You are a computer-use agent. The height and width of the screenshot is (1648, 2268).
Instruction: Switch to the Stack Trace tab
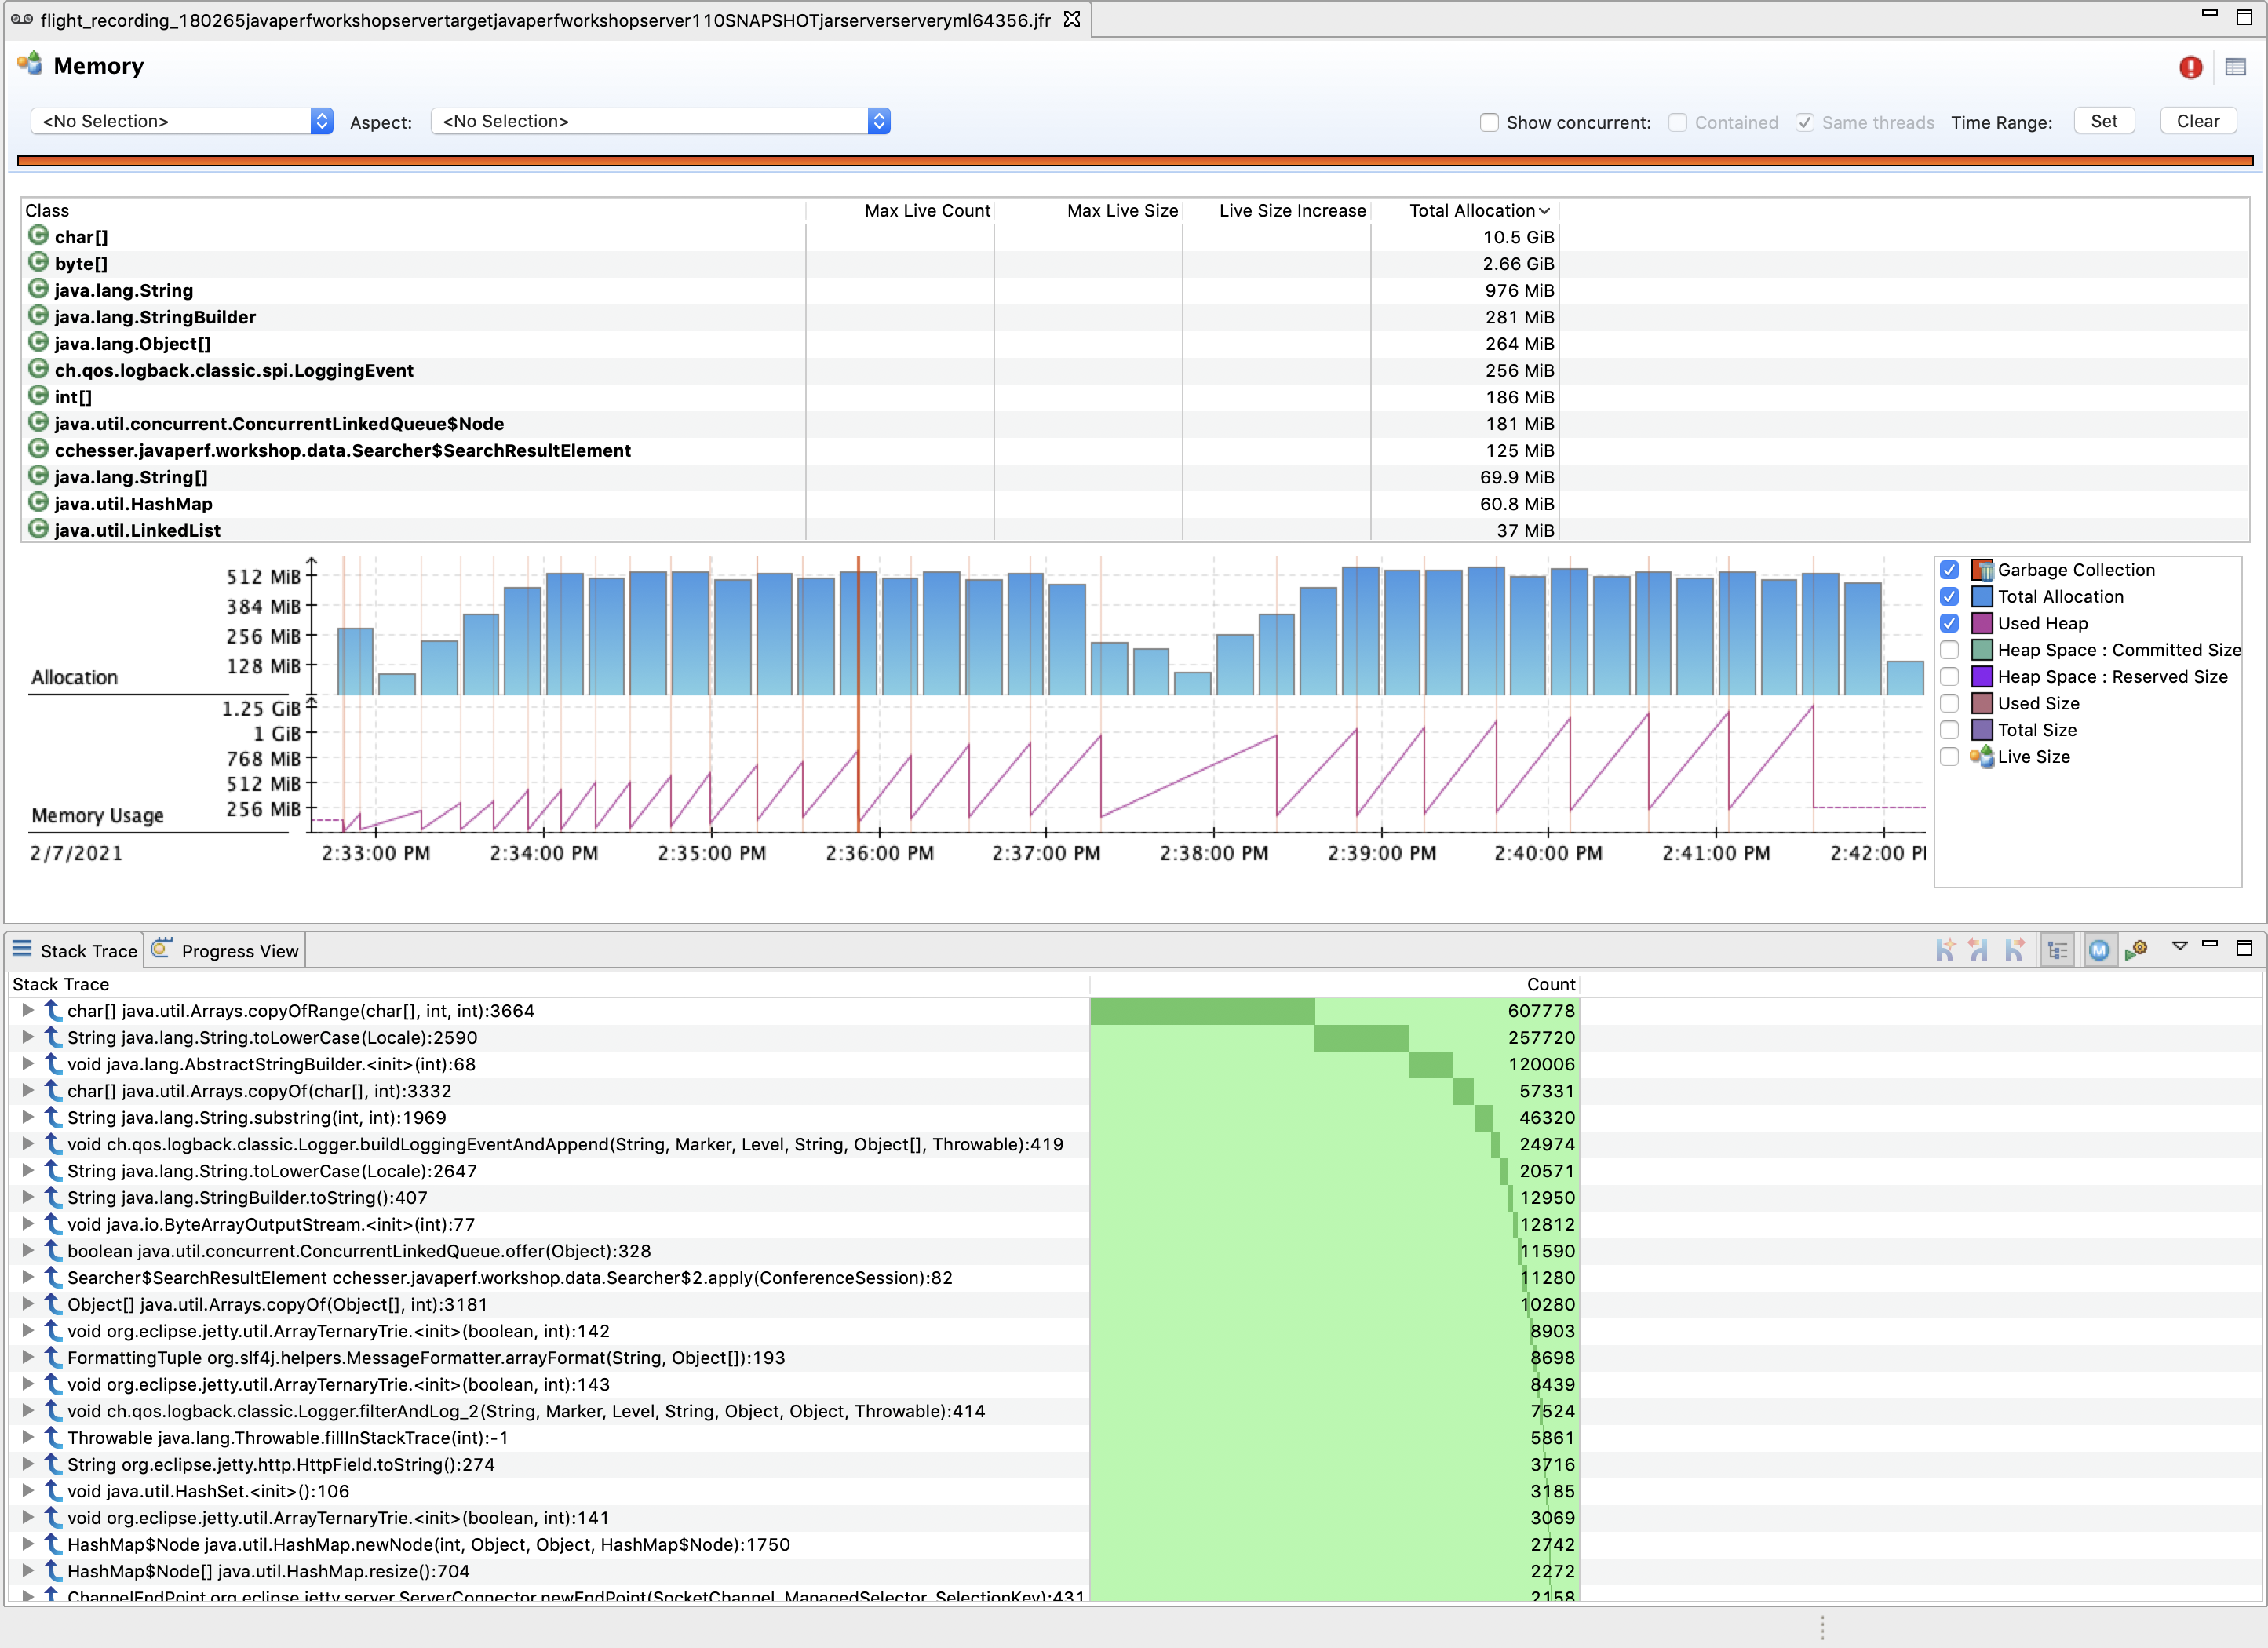(x=76, y=950)
